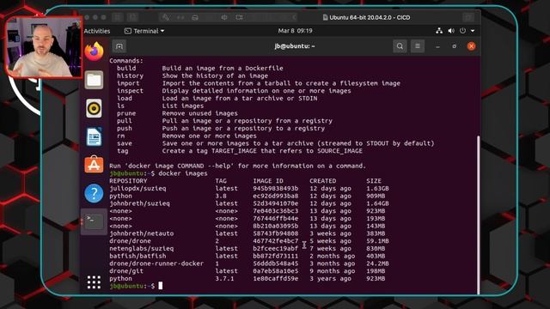Click the jb@ubuntu terminal title
The image size is (550, 309).
coord(294,46)
